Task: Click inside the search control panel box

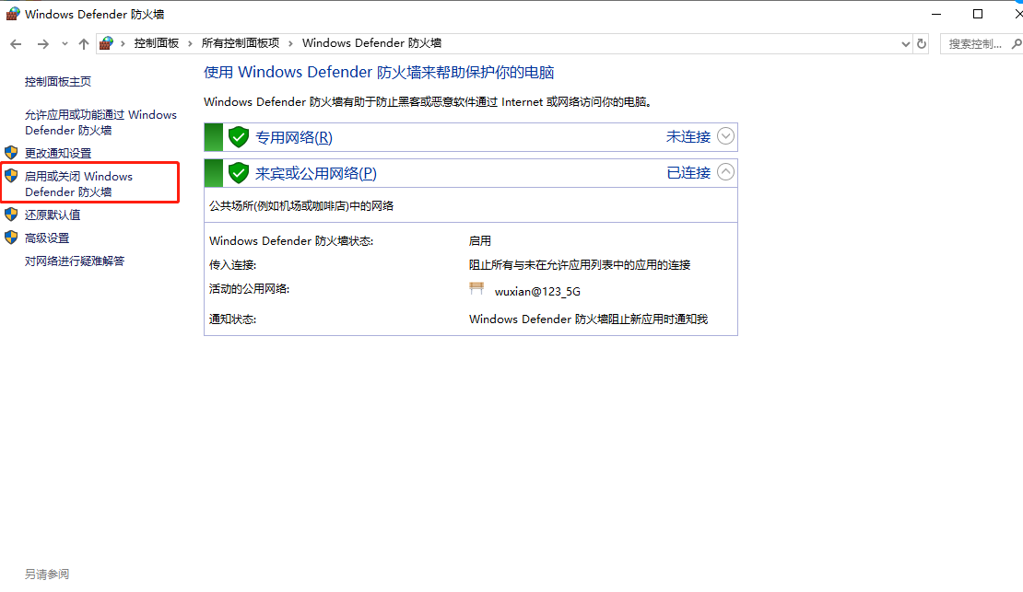Action: pos(975,43)
